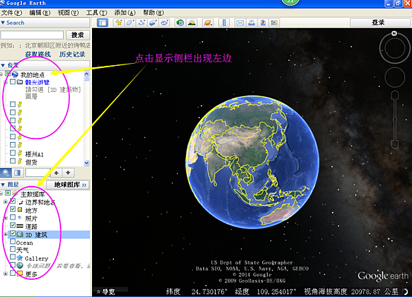412x297 pixels.
Task: Open the 地球图库 gallery button
Action: tap(68, 185)
